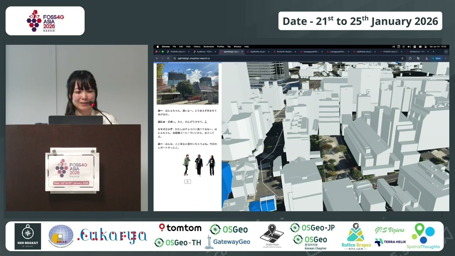Screen dimensions: 455x256
Task: Click the three walking characters image
Action: point(199,165)
